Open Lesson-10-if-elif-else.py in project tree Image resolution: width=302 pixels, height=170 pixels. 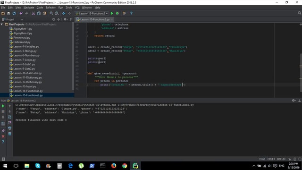[27, 73]
